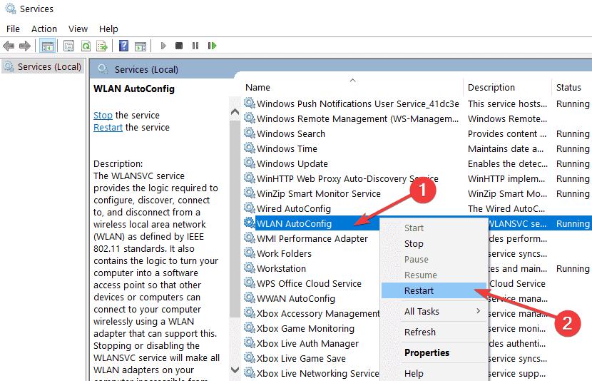Click description pane scroll up arrow

coord(235,112)
